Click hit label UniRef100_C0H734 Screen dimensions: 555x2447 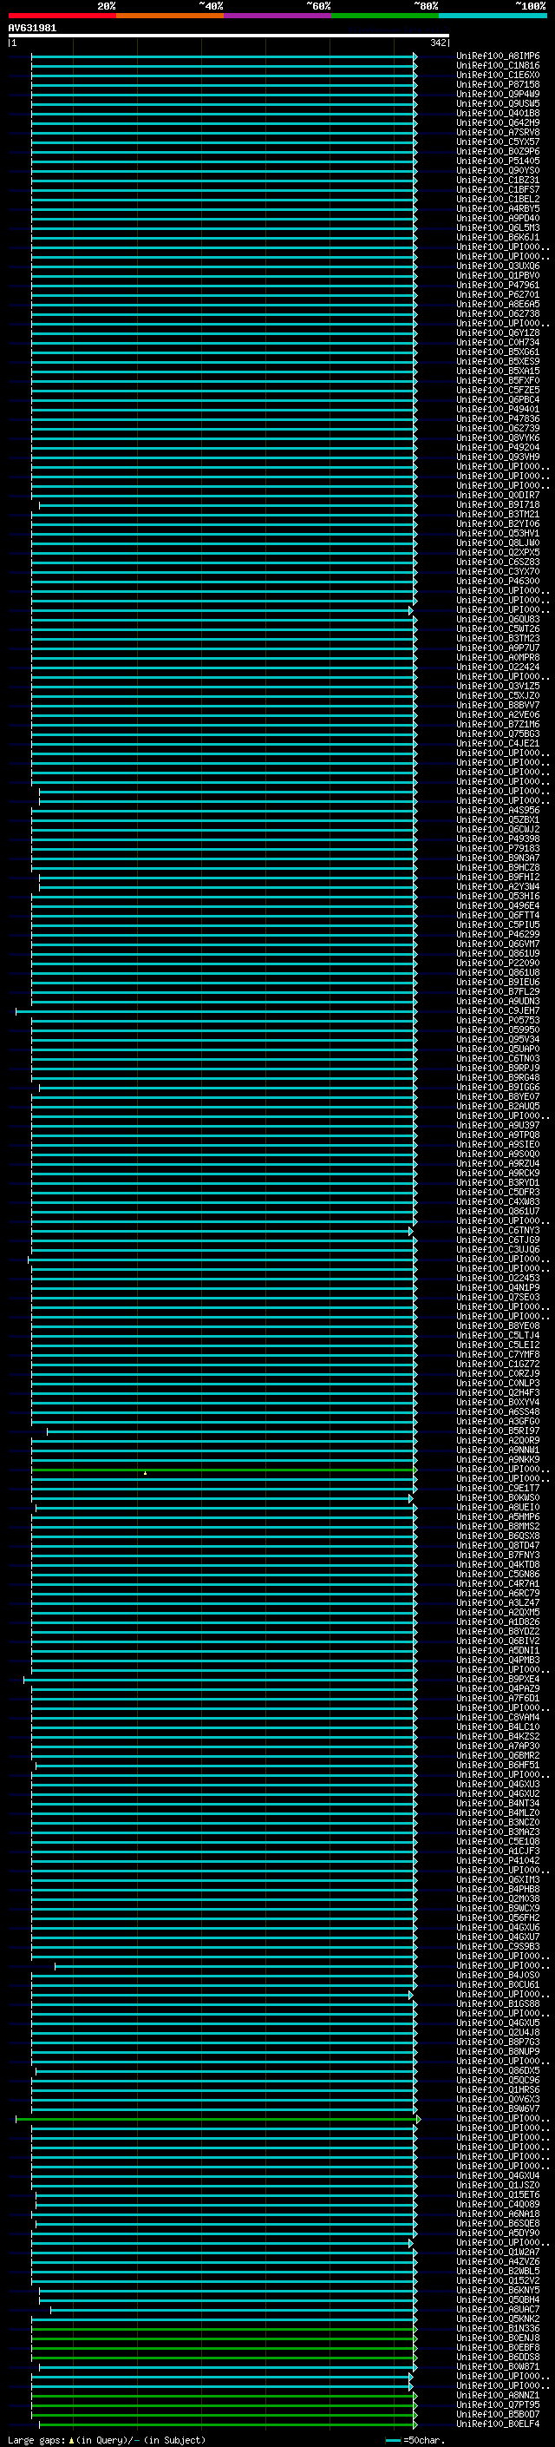(498, 342)
